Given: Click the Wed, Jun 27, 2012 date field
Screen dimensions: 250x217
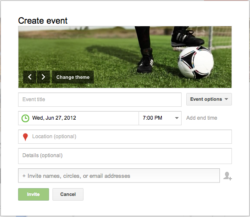Looking at the screenshot, I should coord(78,118).
